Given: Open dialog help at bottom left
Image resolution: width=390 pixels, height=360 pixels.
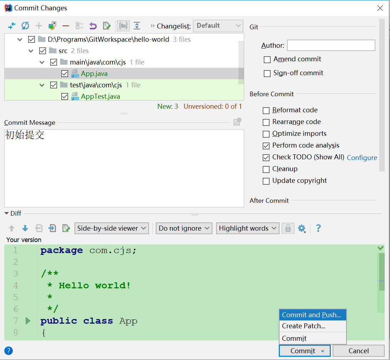Looking at the screenshot, I should coord(9,351).
